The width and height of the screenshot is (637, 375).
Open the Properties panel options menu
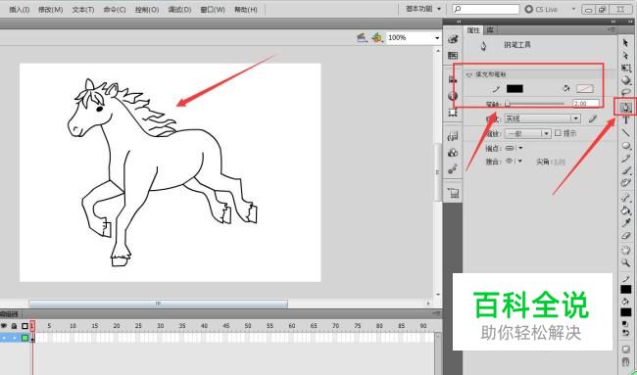tap(612, 29)
